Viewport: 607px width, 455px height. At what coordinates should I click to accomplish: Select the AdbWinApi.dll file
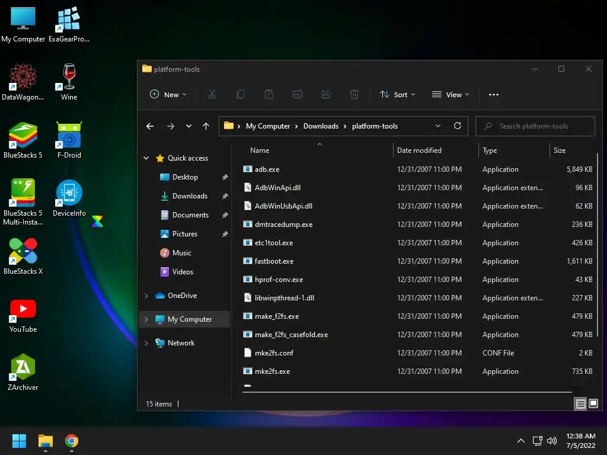[x=418, y=188]
